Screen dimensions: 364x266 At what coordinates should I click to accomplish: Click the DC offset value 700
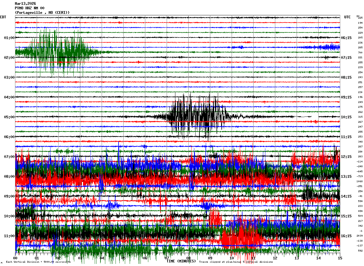pos(360,53)
